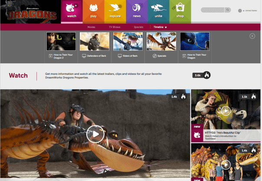Open the blue Toothless movie thumbnail
262x181 pixels.
pyautogui.click(x=195, y=42)
